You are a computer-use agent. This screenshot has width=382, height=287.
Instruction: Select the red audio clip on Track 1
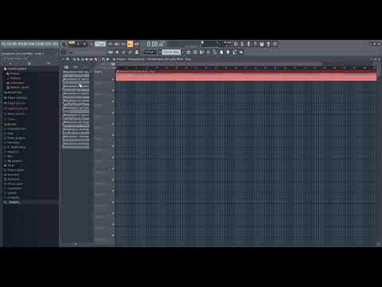click(246, 76)
